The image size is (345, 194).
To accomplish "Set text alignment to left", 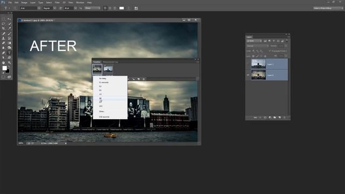I will (105, 8).
